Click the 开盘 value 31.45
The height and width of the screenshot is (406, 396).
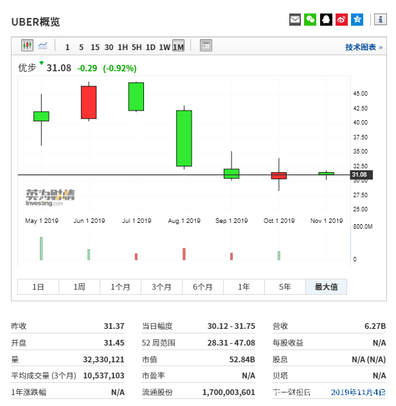114,343
